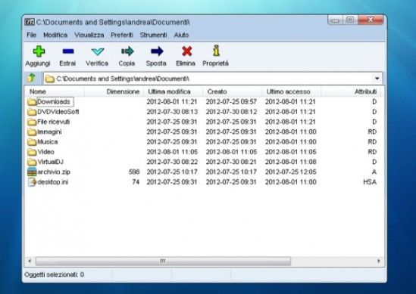This screenshot has width=416, height=294.
Task: Click Video last access 2012-08-01 11:05
Action: click(291, 152)
